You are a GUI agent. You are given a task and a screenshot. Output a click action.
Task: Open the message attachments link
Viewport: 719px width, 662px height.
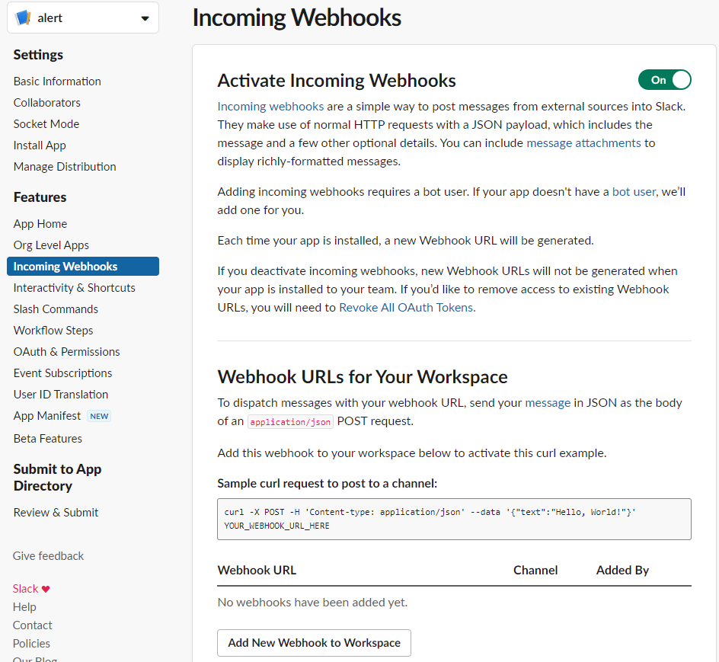583,143
